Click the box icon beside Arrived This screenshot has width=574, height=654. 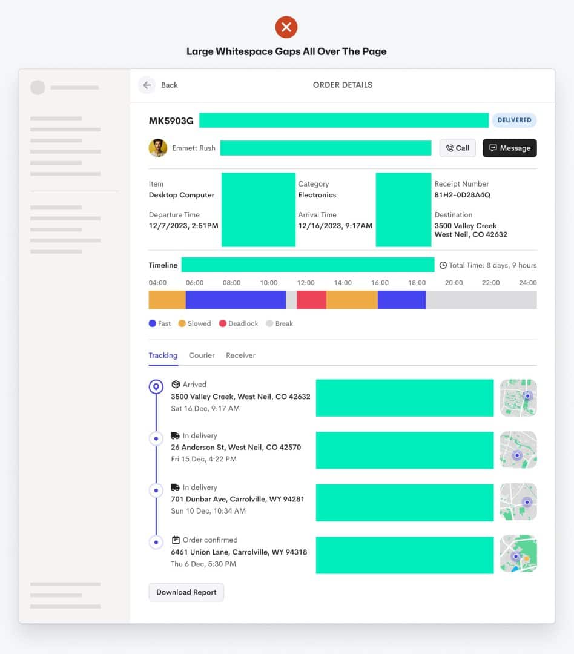click(176, 385)
